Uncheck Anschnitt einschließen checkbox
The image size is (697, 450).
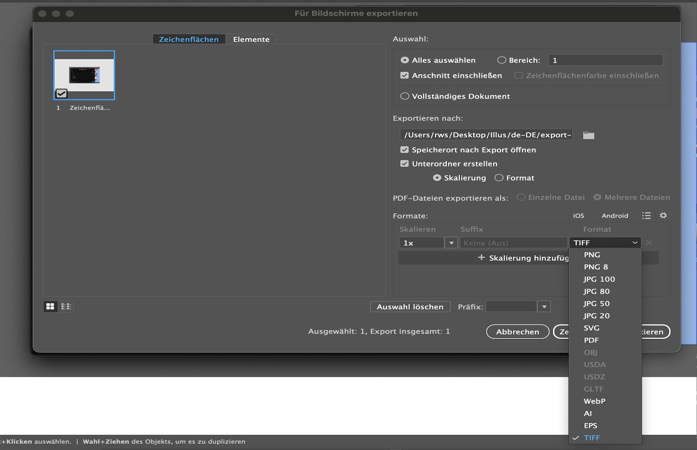[404, 75]
